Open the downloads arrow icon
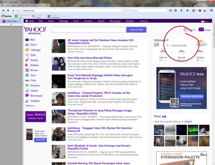Viewport: 215px width, 165px height. point(181,10)
